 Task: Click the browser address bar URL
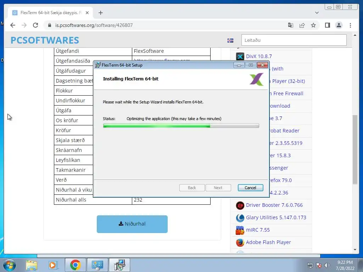(94, 25)
